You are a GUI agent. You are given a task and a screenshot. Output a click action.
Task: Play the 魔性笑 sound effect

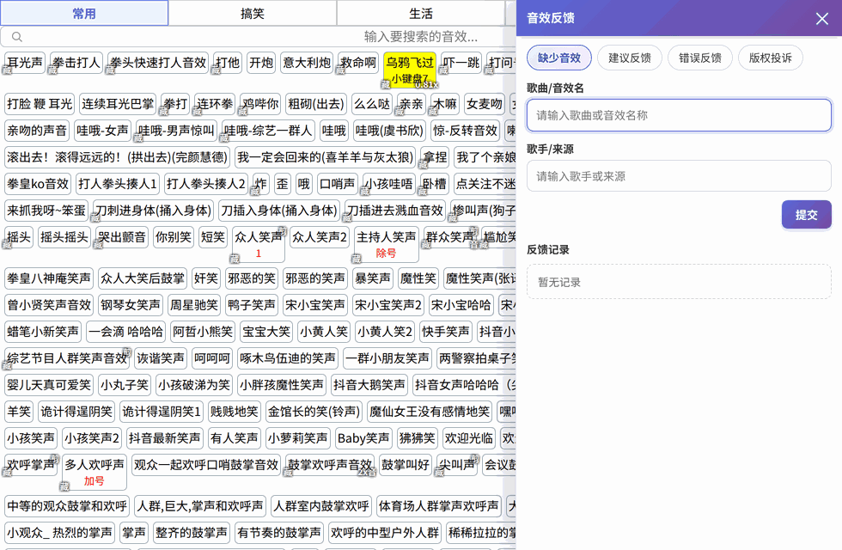(418, 278)
